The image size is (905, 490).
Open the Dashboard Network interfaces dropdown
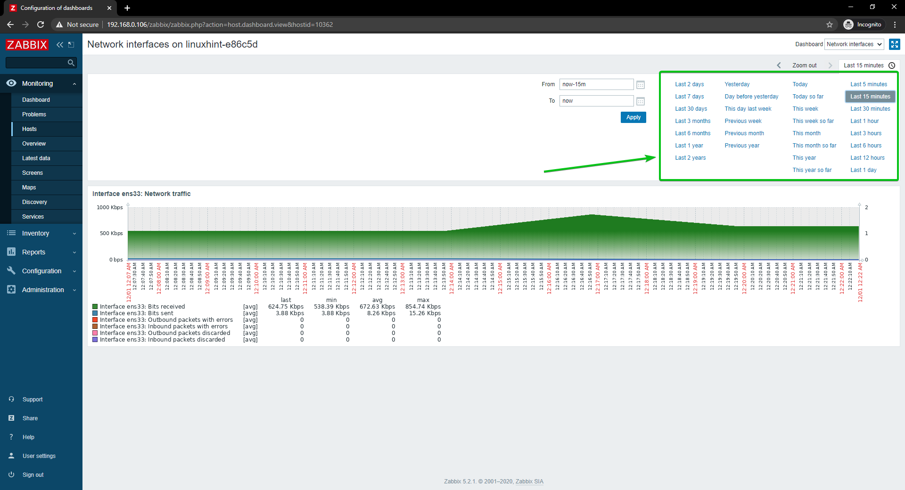click(x=854, y=44)
